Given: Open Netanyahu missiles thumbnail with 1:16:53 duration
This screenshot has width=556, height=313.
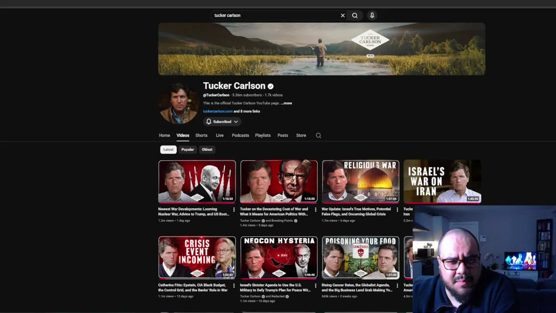Looking at the screenshot, I should click(x=197, y=182).
